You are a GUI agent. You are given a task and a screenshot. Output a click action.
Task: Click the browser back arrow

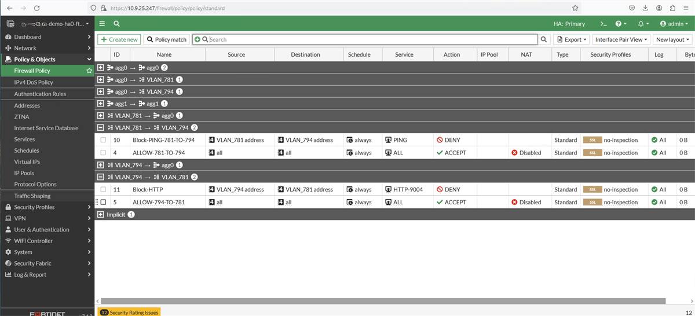click(9, 8)
